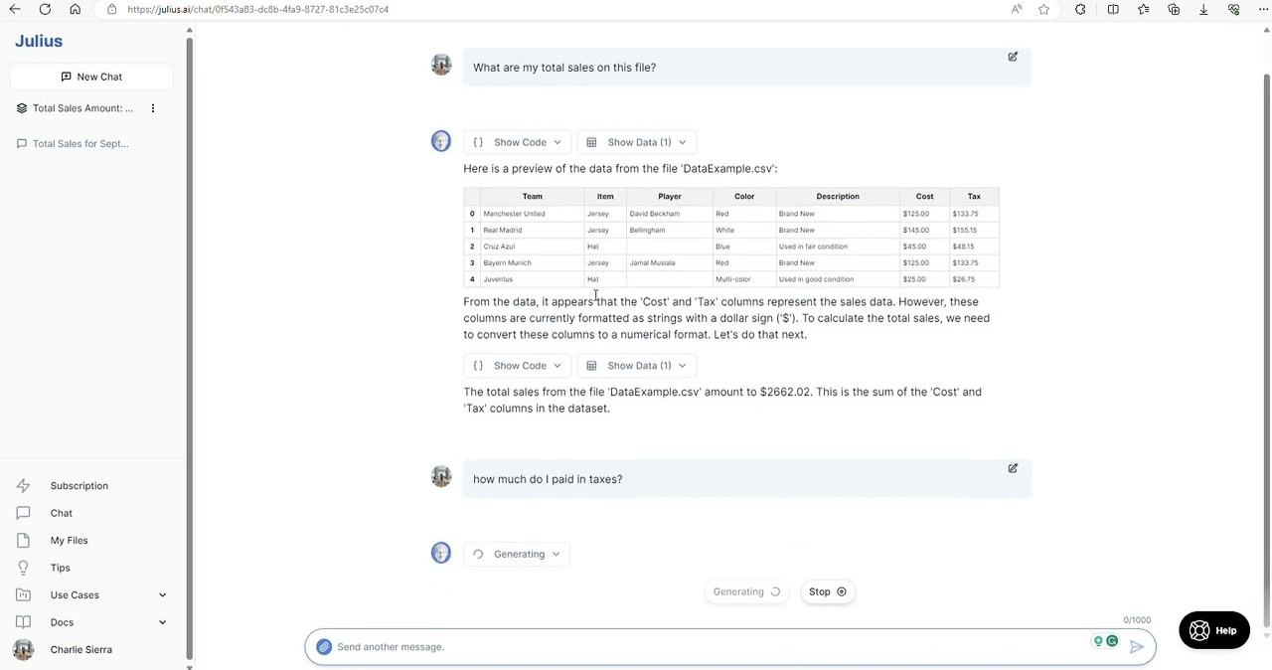
Task: Click the Julius logo
Action: coord(39,41)
